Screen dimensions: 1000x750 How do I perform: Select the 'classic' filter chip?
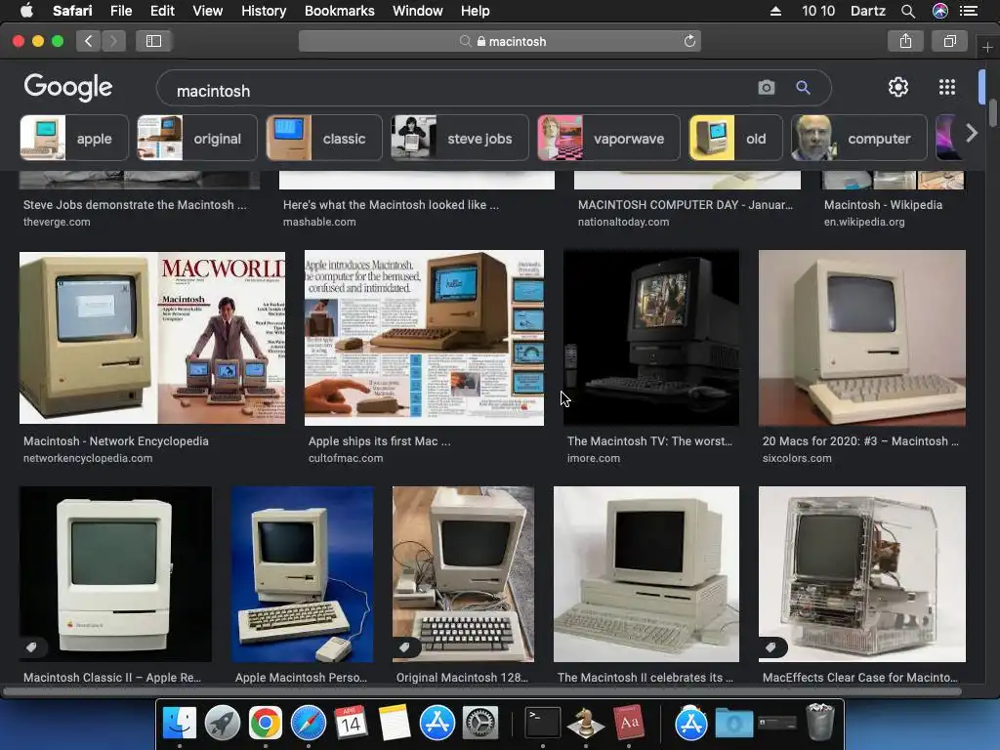tap(324, 138)
